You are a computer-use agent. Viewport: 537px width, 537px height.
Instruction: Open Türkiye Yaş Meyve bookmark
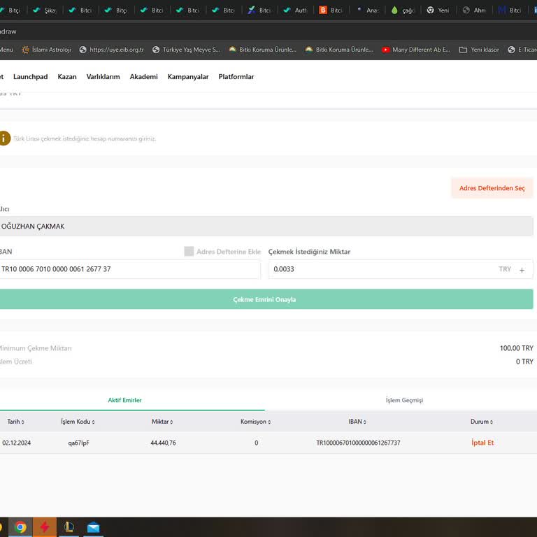coord(186,50)
